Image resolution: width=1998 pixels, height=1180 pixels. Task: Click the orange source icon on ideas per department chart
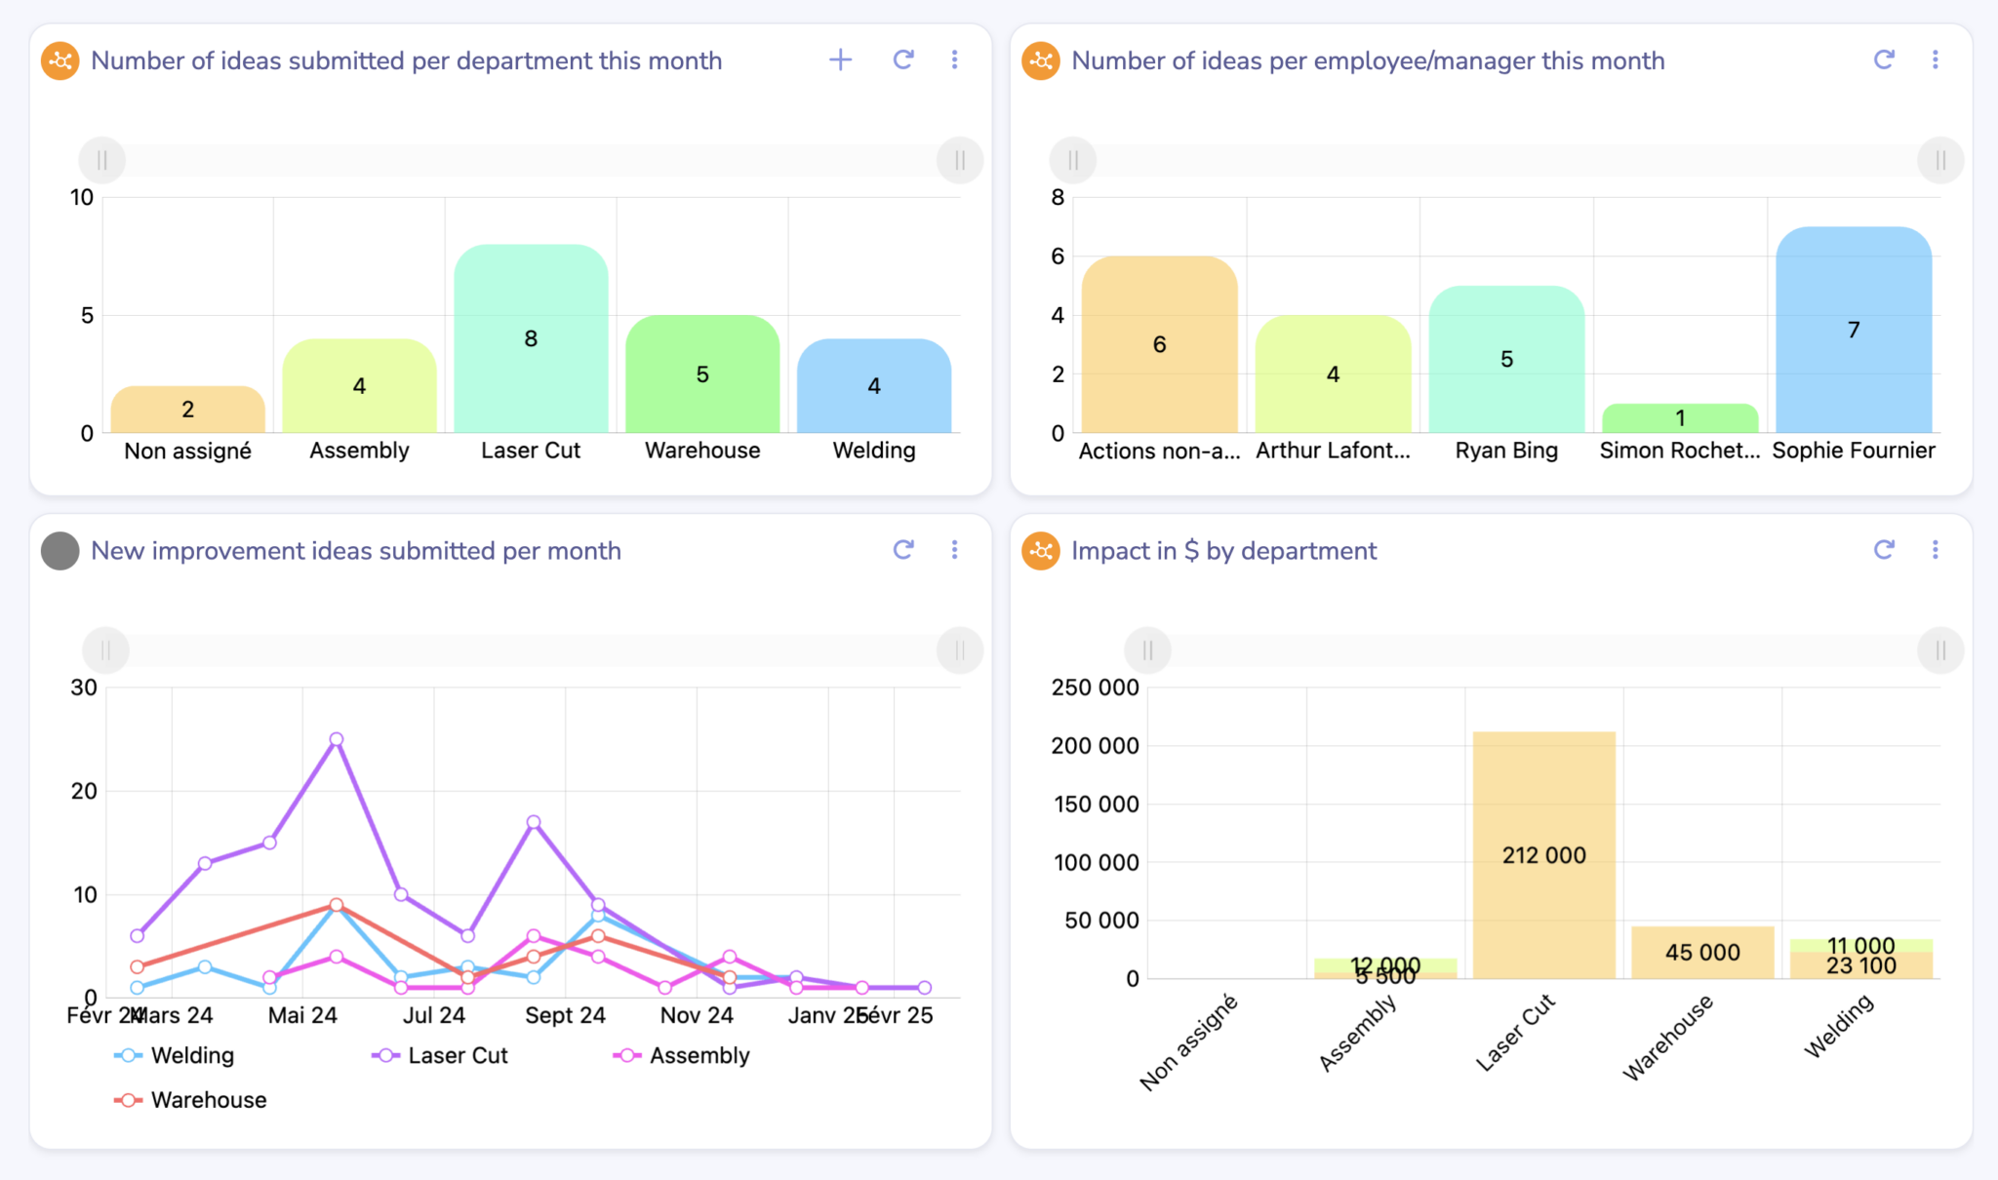click(60, 59)
